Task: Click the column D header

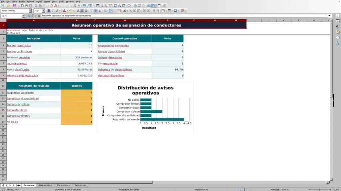Action: click(125, 20)
